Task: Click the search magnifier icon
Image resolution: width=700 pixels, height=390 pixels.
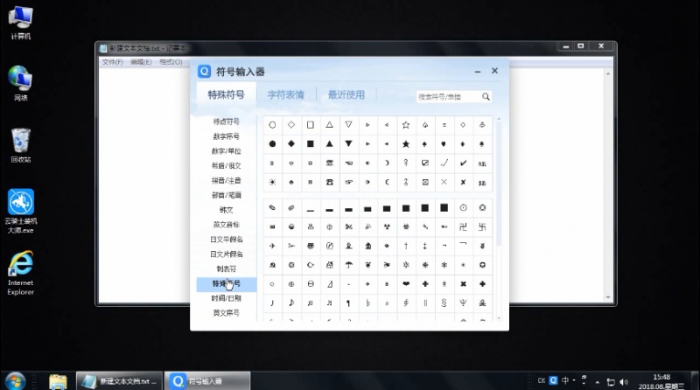Action: pos(486,96)
